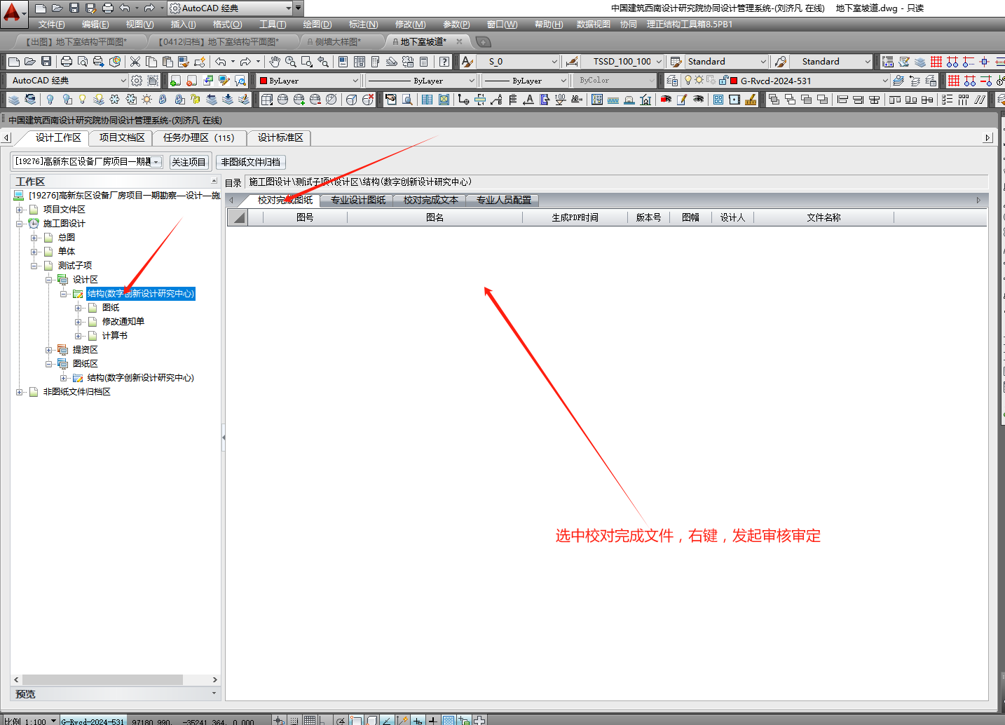Expand the 总图 tree node
This screenshot has height=725, width=1005.
(x=34, y=238)
